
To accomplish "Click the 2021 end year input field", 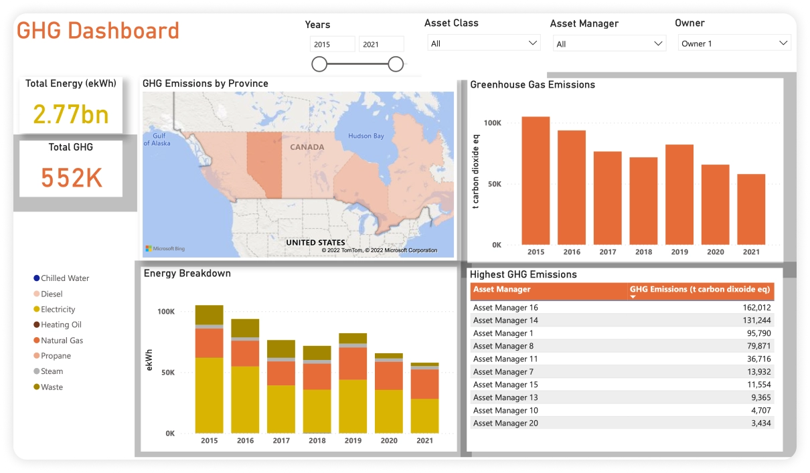I will pyautogui.click(x=382, y=43).
